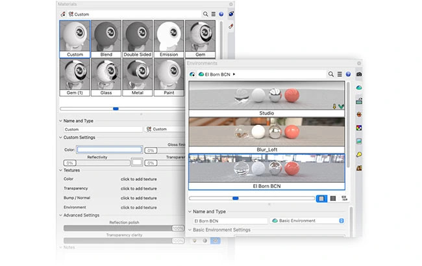Open Materials panel help icon

point(221,14)
